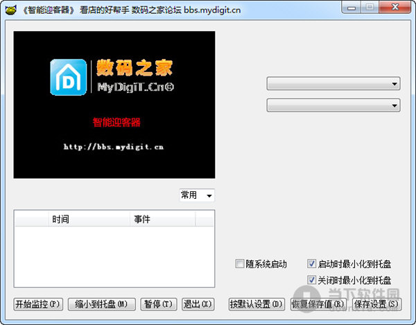Screen dimensions: 416x325
Task: Open the first empty combo box
Action: (x=333, y=84)
